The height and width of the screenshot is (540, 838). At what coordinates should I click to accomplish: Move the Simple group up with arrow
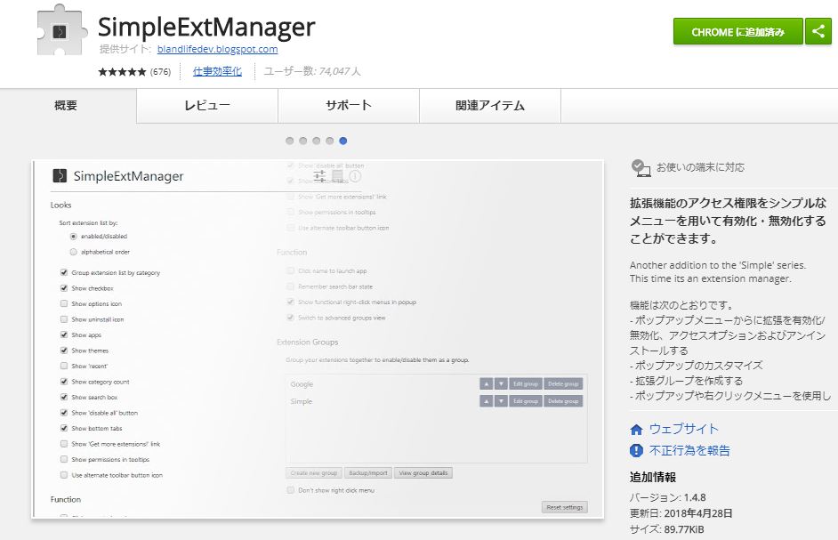tap(486, 401)
